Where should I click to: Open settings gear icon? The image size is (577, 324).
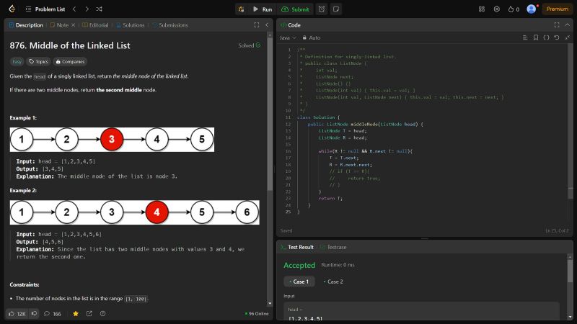[497, 9]
